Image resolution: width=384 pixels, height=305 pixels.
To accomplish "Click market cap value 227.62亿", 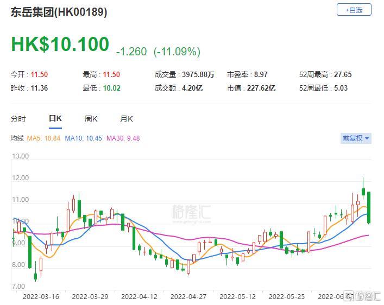I will pos(261,88).
